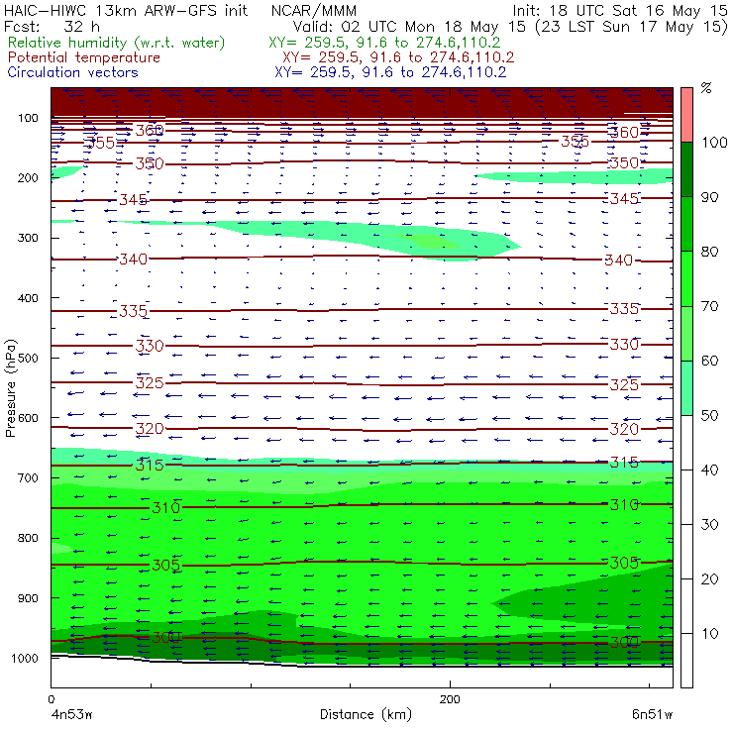Pick the 80–90% green colorbar segment

click(x=686, y=224)
